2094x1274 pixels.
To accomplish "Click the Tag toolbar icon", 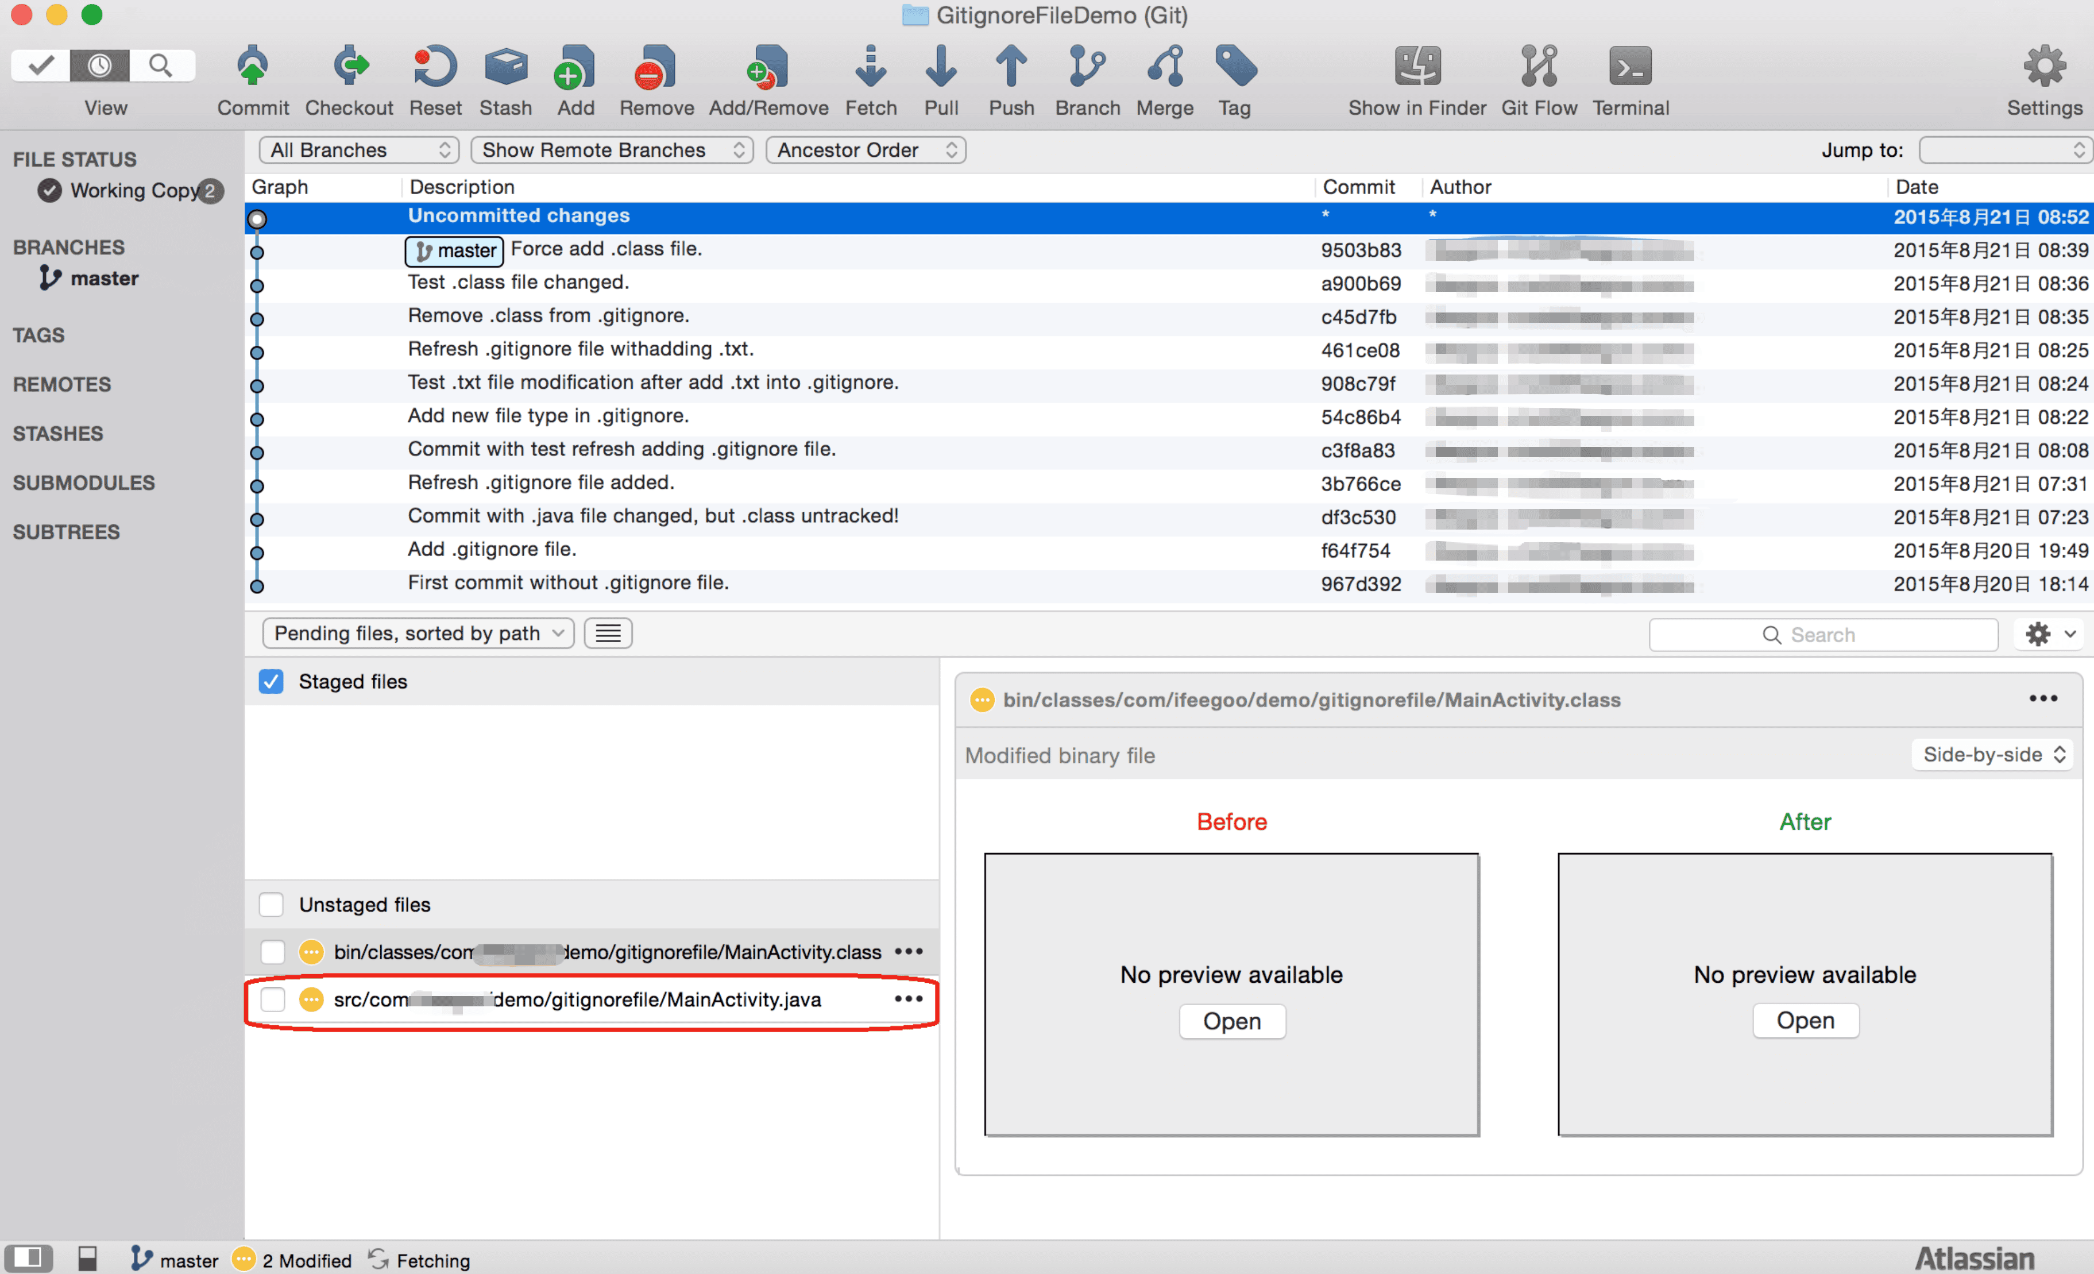I will click(x=1235, y=66).
